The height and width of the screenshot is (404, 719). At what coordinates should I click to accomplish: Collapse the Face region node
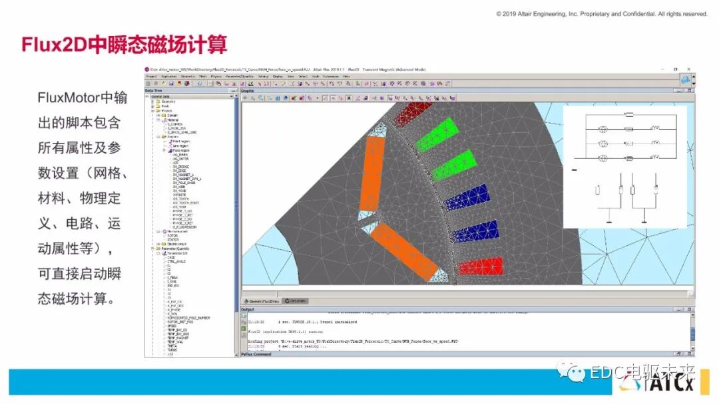(x=164, y=150)
